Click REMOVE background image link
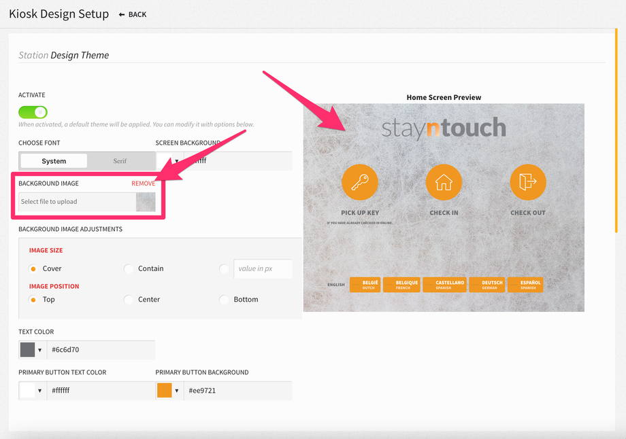Screen dimensions: 626x439 click(x=144, y=183)
